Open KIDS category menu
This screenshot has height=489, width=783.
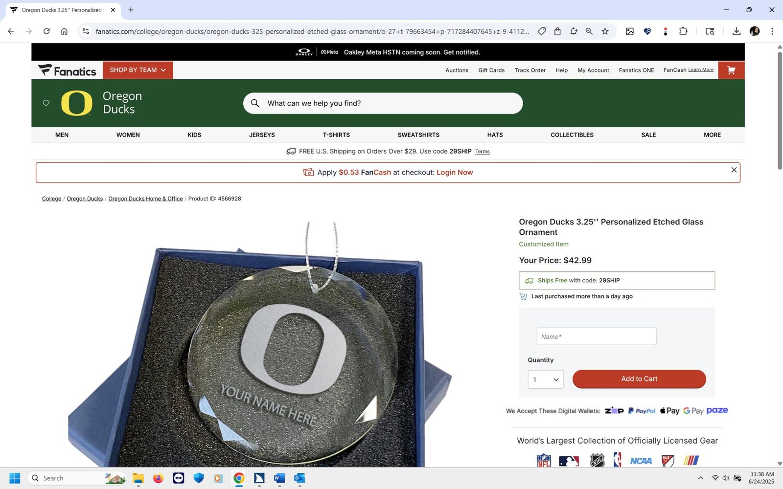194,135
